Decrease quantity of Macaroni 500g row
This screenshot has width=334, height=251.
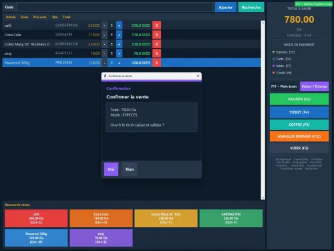pyautogui.click(x=104, y=63)
